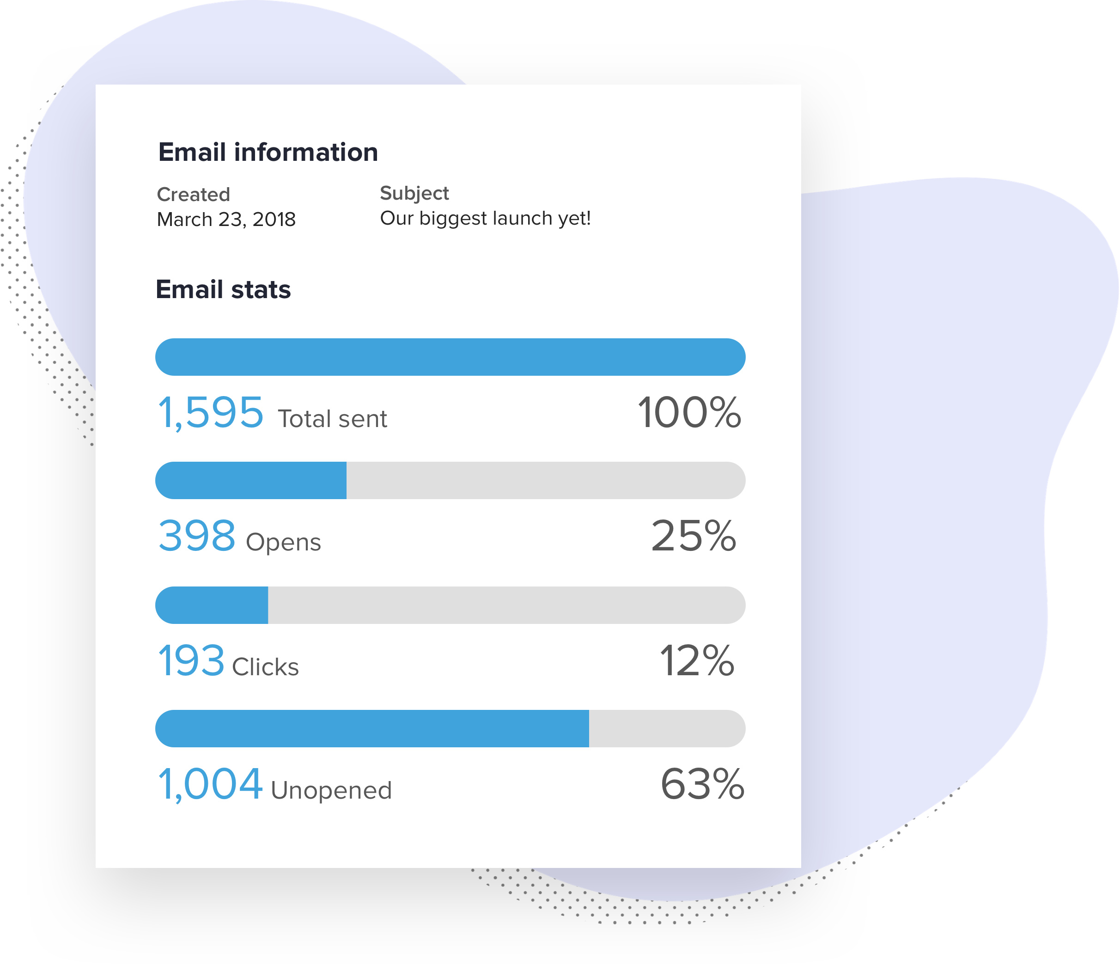
Task: Click the 'Our biggest launch yet!' subject
Action: 486,219
